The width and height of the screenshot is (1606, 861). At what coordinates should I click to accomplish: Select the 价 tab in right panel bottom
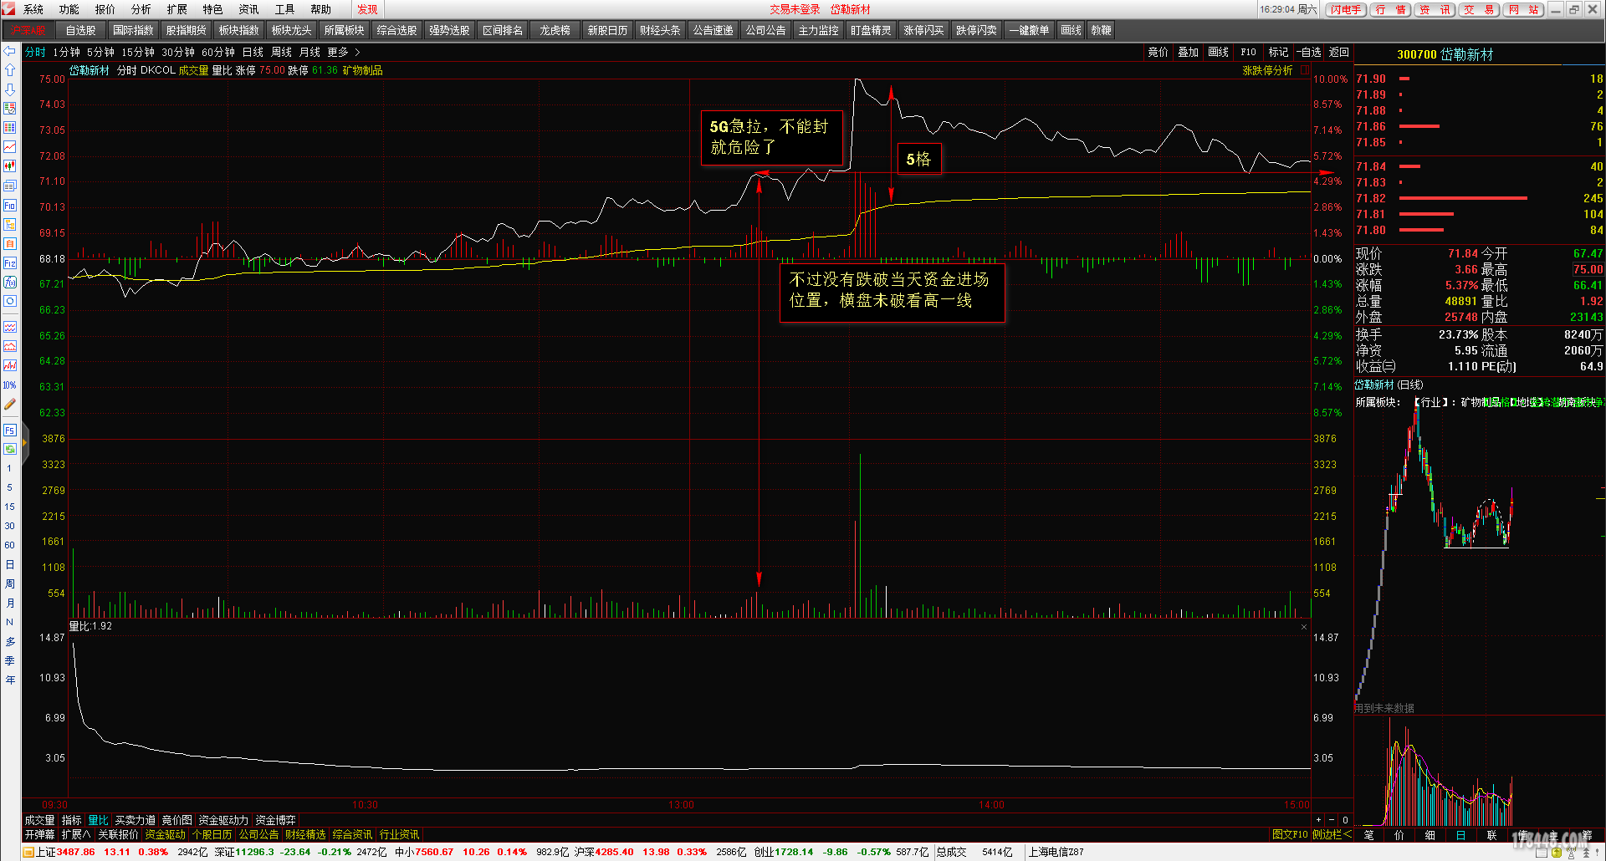pyautogui.click(x=1399, y=835)
